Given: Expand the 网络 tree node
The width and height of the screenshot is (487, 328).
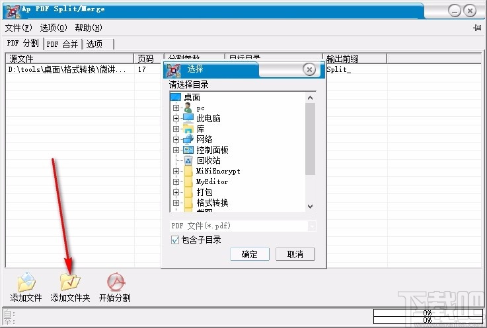Looking at the screenshot, I should pos(176,139).
